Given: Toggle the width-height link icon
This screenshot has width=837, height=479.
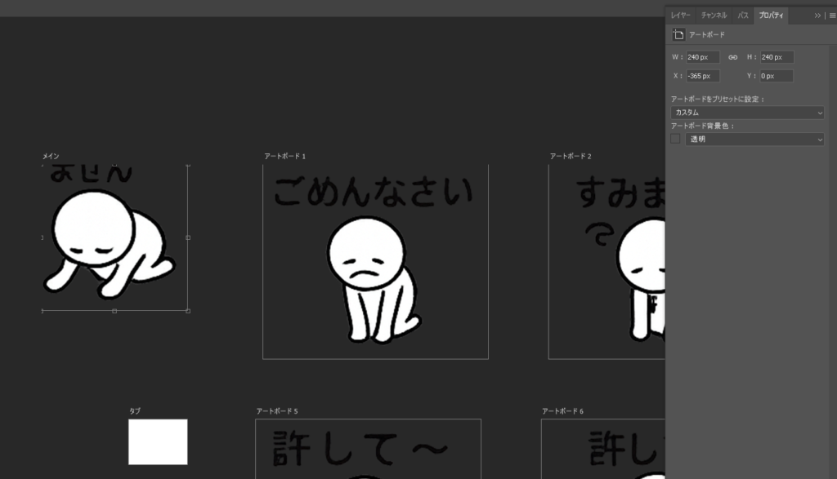Looking at the screenshot, I should pyautogui.click(x=732, y=57).
